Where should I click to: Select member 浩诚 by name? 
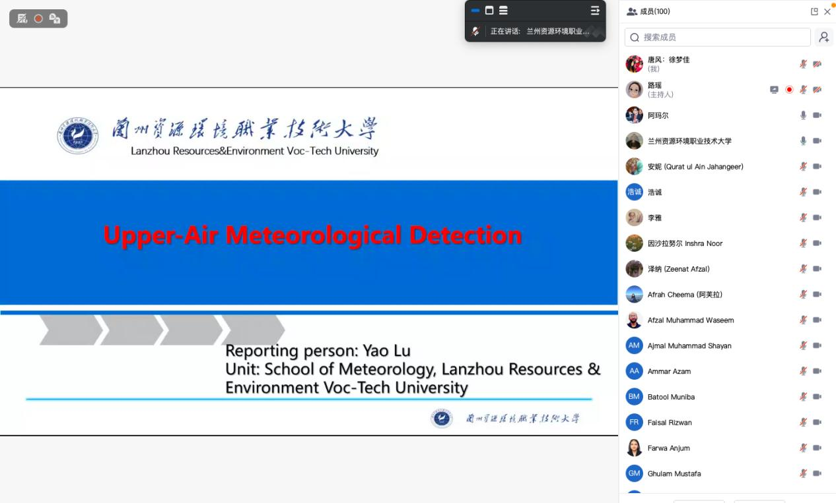[x=654, y=192]
